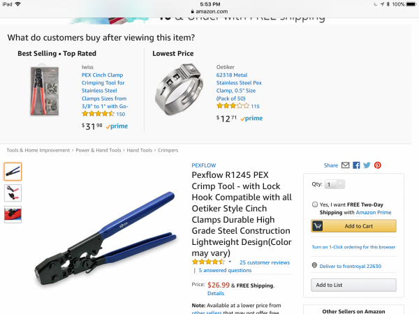This screenshot has width=419, height=314.
Task: Click the Add to List button
Action: click(353, 285)
